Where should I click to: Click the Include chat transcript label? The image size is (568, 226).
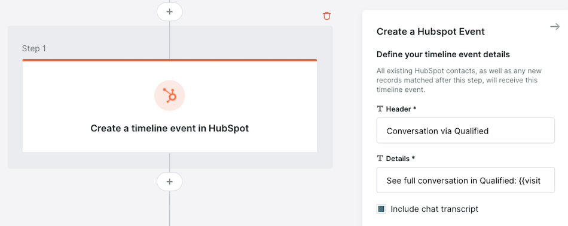pyautogui.click(x=434, y=209)
